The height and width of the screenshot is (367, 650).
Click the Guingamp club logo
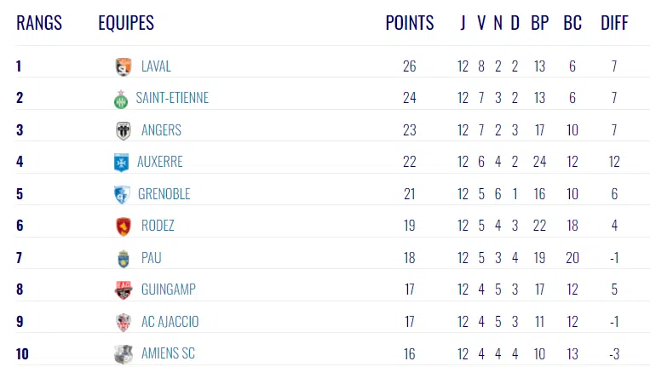(x=123, y=290)
